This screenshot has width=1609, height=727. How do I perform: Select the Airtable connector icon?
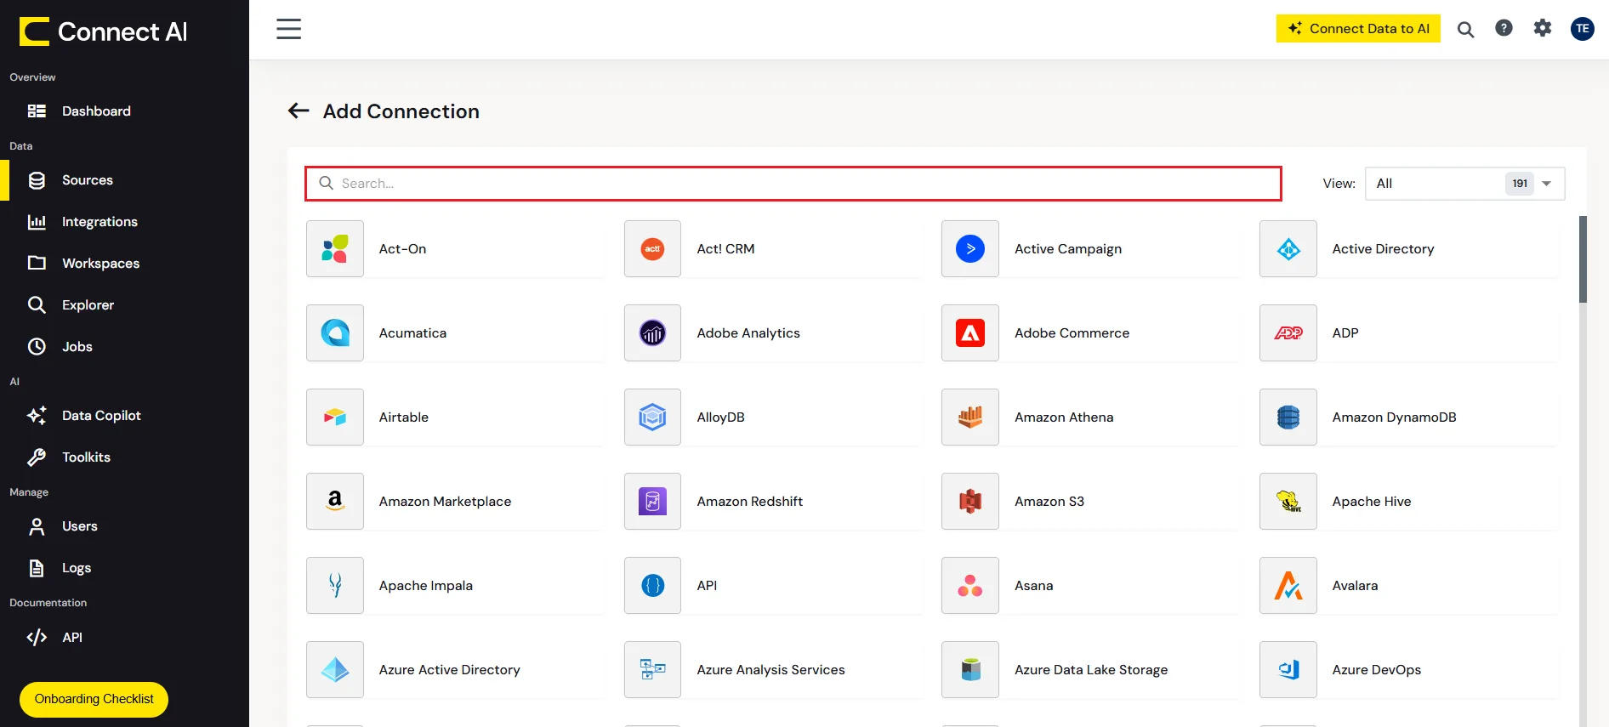(x=335, y=417)
